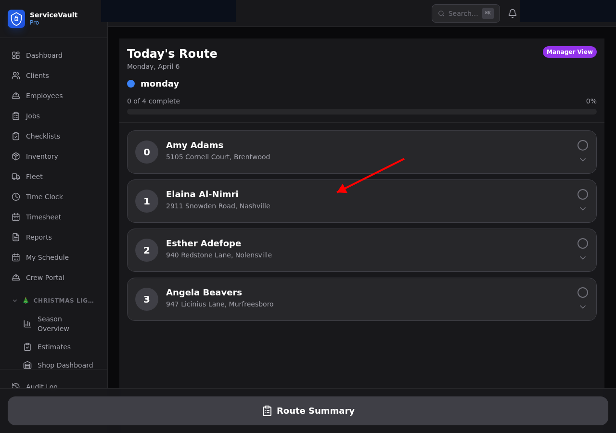
Task: Open Inventory via the box icon
Action: tap(16, 156)
